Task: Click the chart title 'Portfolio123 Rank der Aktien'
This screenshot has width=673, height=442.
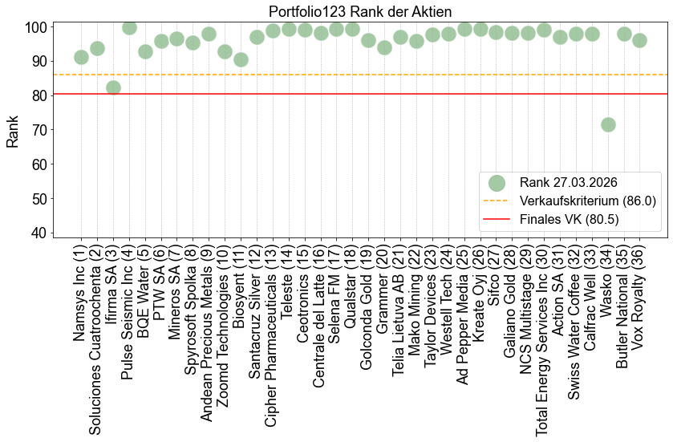Action: (359, 12)
